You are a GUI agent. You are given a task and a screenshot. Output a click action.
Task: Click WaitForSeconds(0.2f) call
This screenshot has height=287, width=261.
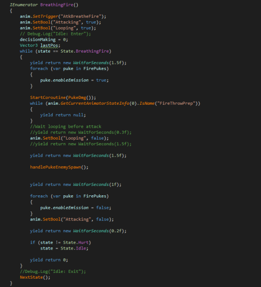click(x=100, y=231)
